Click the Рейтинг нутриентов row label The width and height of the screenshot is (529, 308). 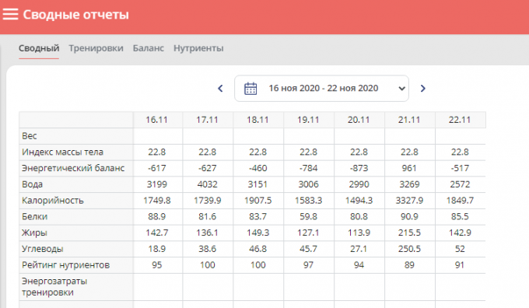tap(66, 264)
